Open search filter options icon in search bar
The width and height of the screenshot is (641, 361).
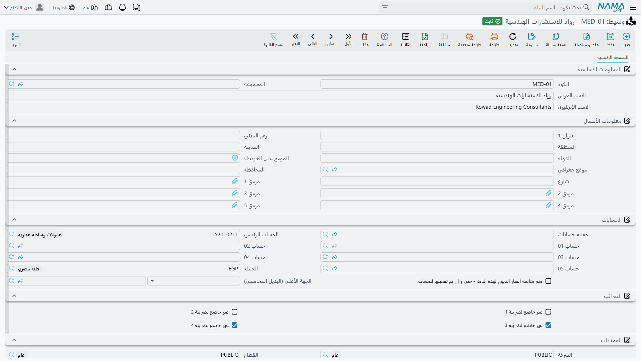385,7
